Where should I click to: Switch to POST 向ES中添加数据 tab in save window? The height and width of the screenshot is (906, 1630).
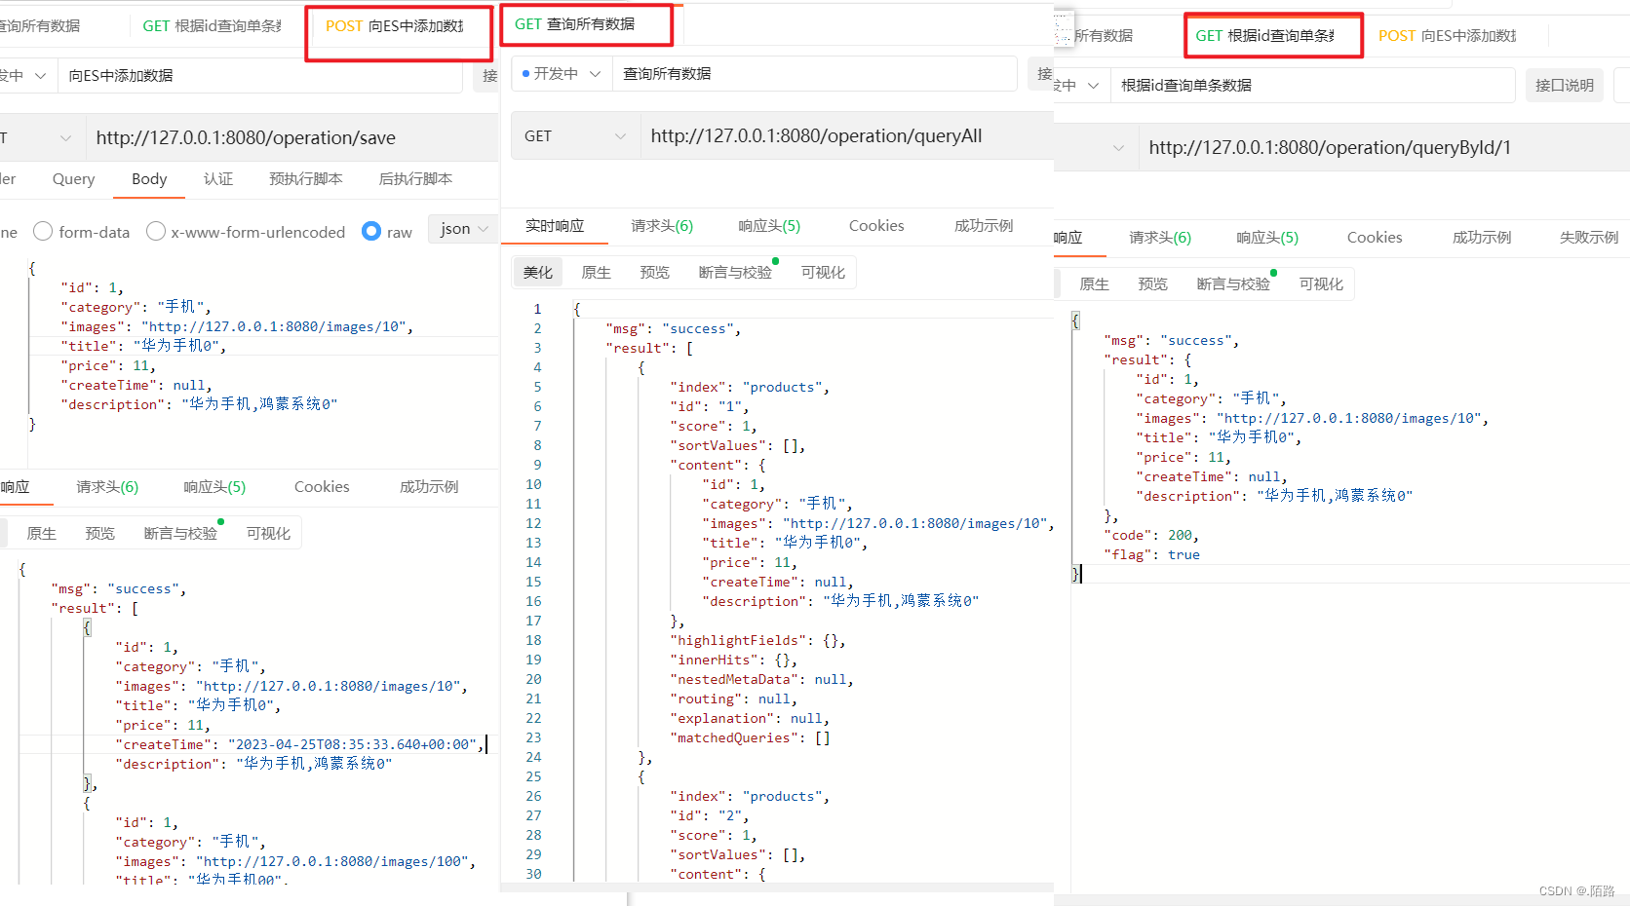pos(395,26)
